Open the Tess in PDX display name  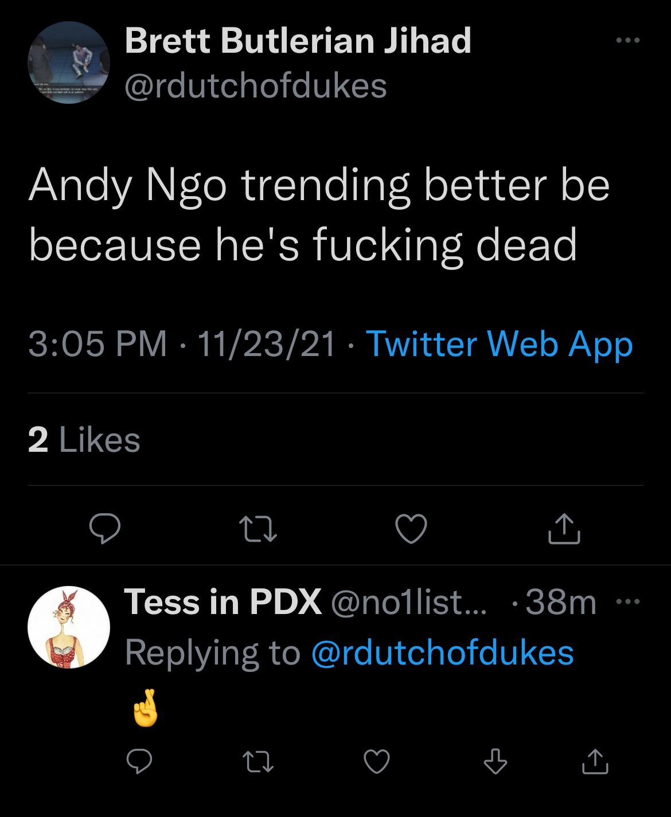point(223,602)
